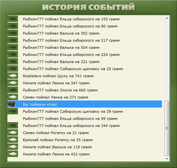Click the treasure chest icon
Viewport: 177px width, 168px height.
coord(11,104)
